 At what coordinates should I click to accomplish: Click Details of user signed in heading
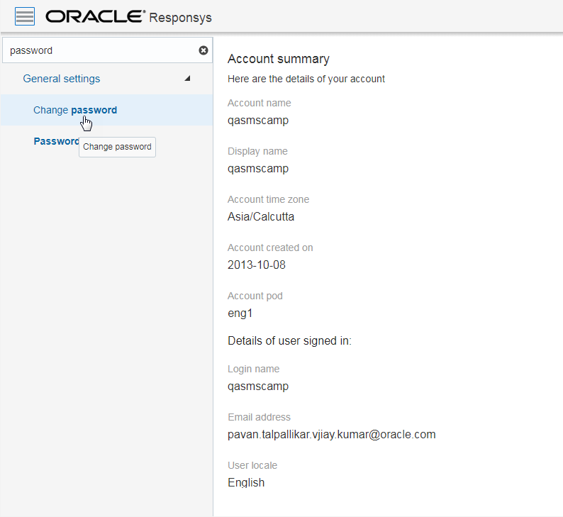tap(289, 340)
